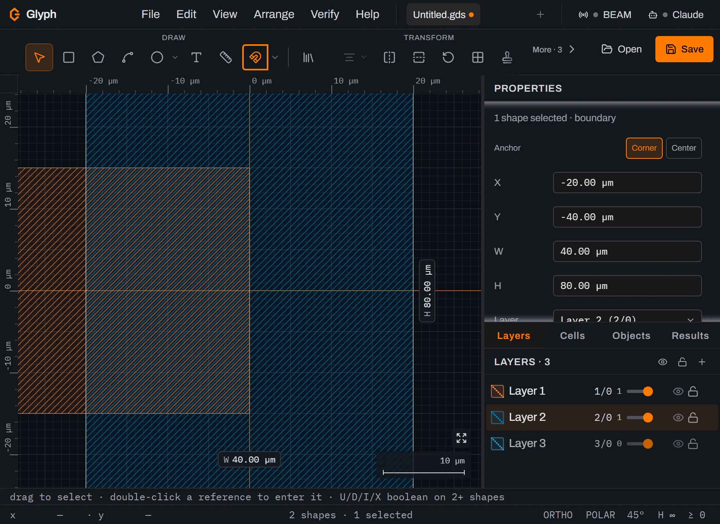Select the Rectangle draw tool
The image size is (720, 524).
pyautogui.click(x=69, y=57)
